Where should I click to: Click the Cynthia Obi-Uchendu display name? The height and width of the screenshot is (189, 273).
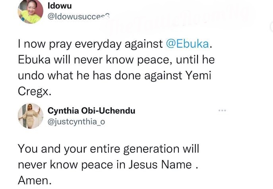91,111
